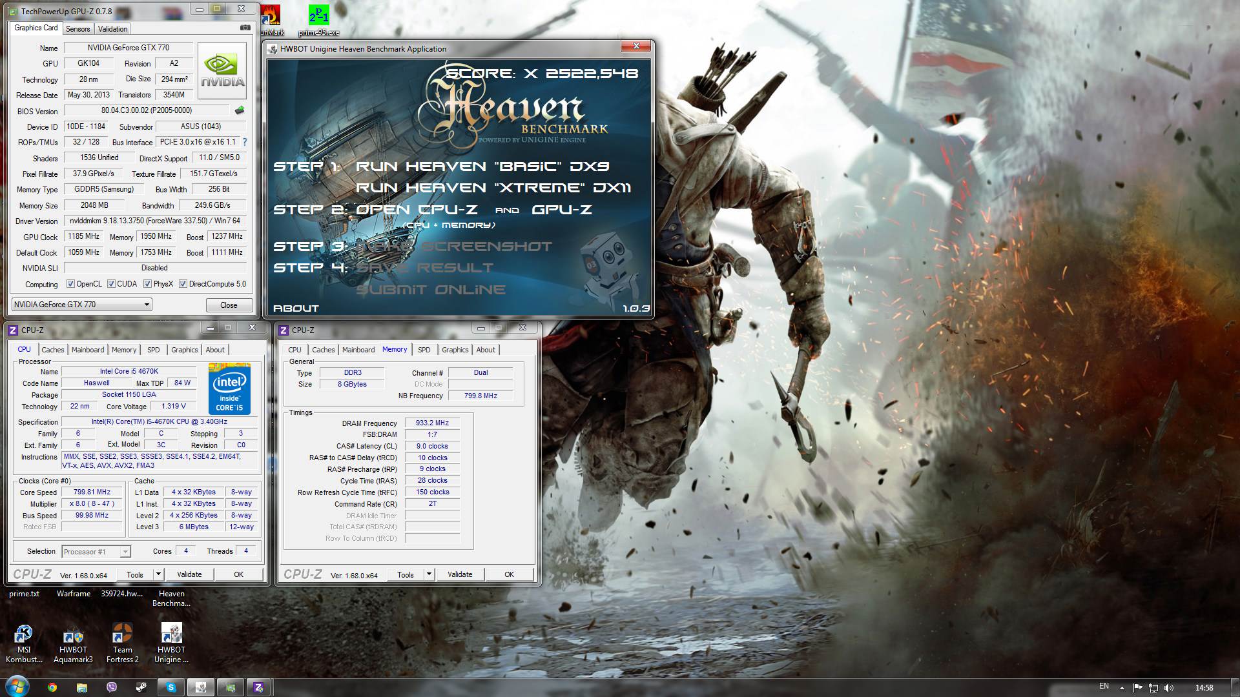Click the GPU Name field GeForce GTX 770
Screen dimensions: 1240x697
pyautogui.click(x=129, y=48)
